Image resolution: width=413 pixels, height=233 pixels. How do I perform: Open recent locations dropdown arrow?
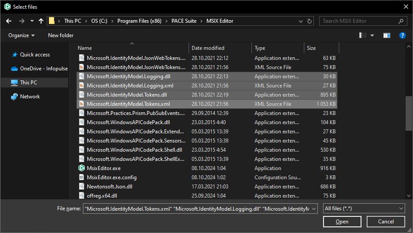point(32,21)
